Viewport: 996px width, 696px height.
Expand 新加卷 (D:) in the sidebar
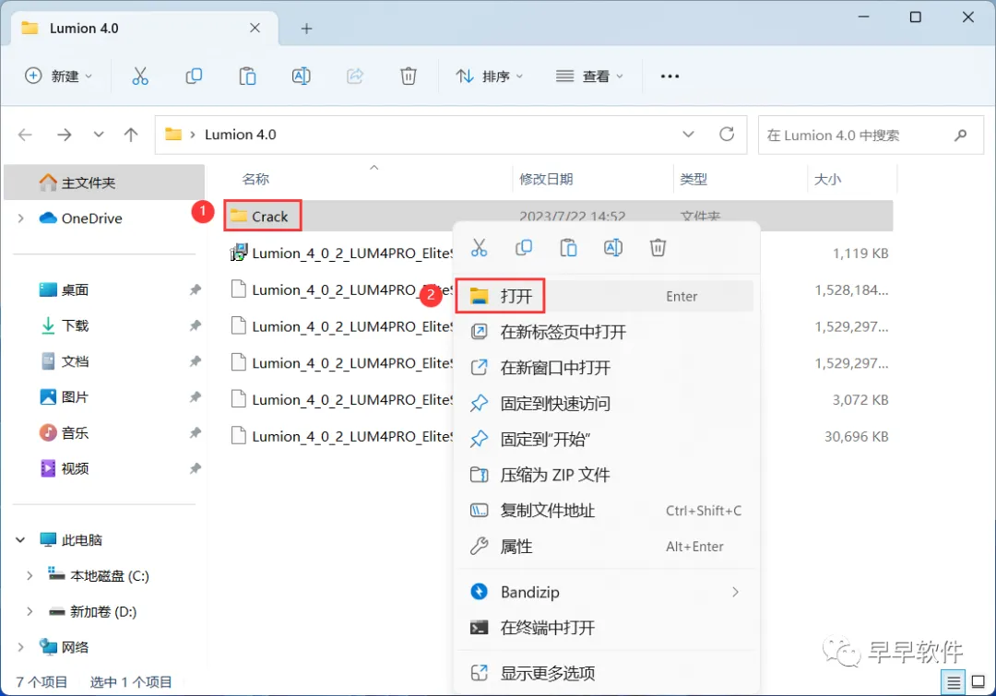pos(30,611)
